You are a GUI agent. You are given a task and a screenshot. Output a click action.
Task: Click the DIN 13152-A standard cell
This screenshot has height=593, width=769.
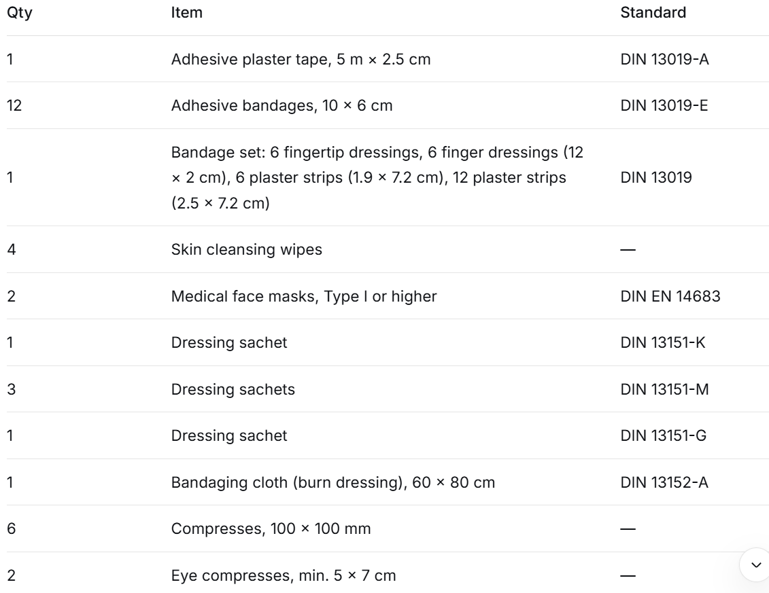(664, 483)
